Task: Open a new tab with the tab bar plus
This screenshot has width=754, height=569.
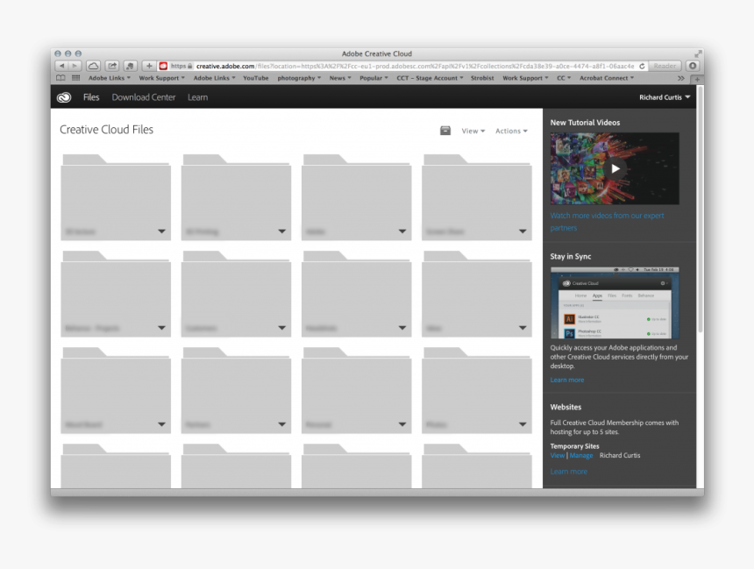Action: 697,78
